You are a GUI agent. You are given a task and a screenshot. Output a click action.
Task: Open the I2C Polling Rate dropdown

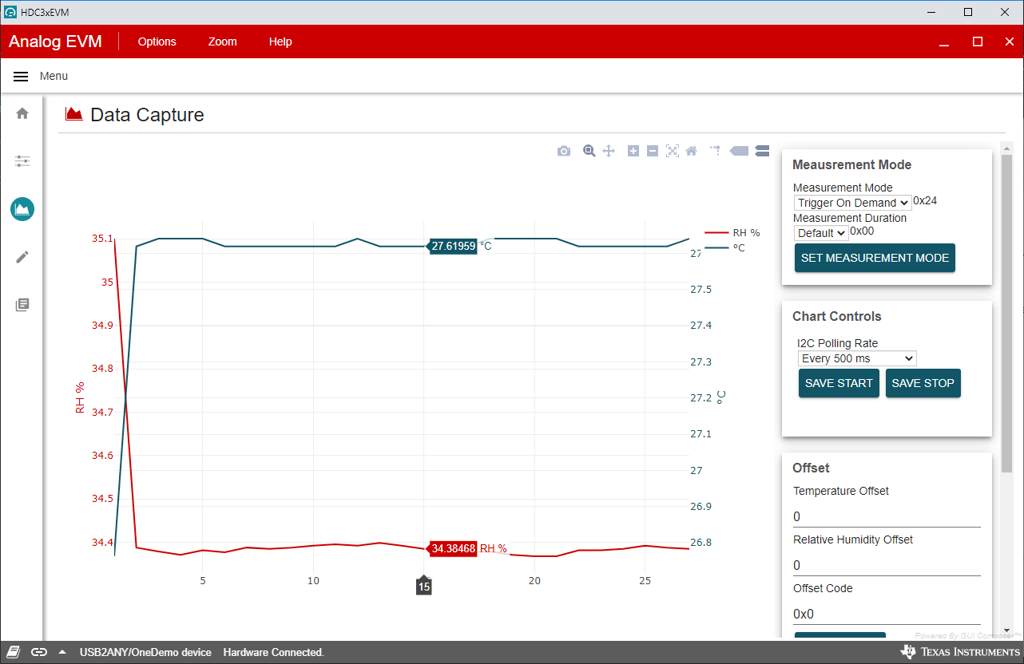[x=856, y=358]
